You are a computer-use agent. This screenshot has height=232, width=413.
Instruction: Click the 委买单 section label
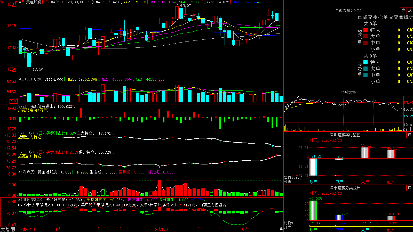coord(360,37)
